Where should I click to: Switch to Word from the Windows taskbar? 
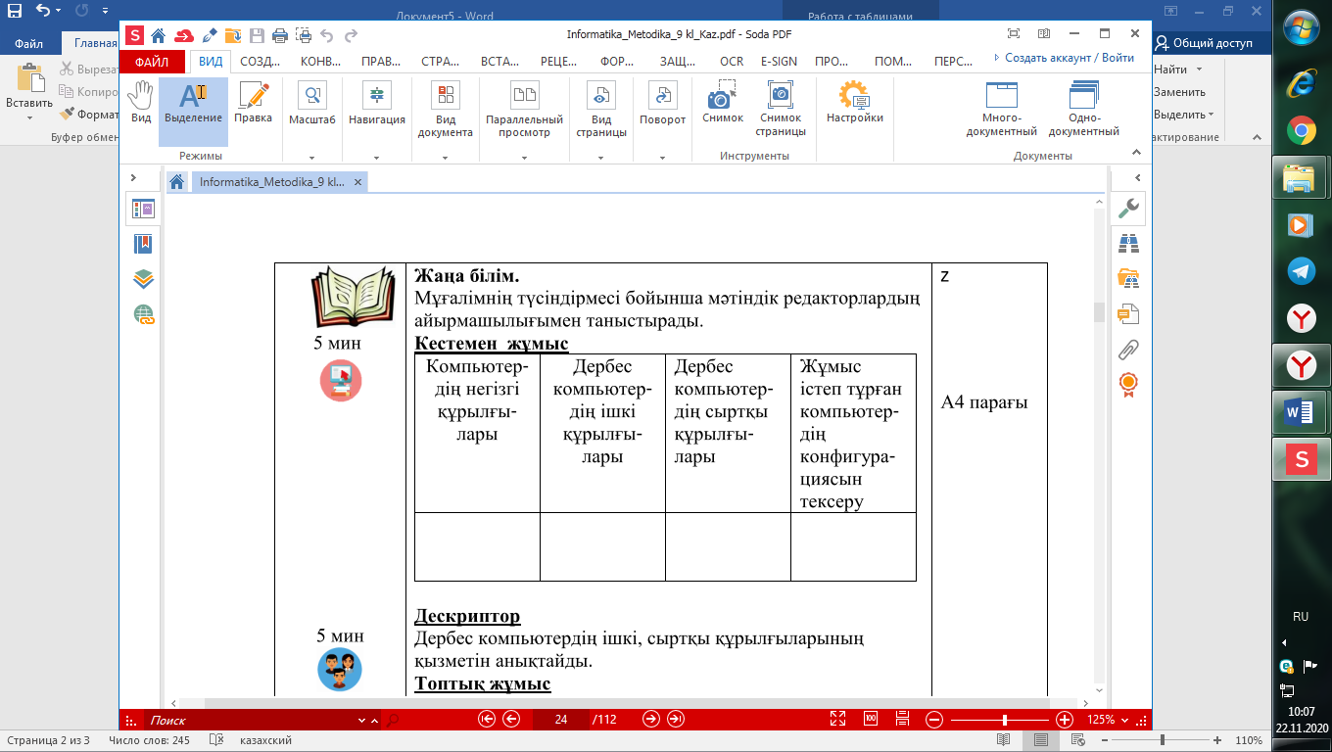[1301, 411]
